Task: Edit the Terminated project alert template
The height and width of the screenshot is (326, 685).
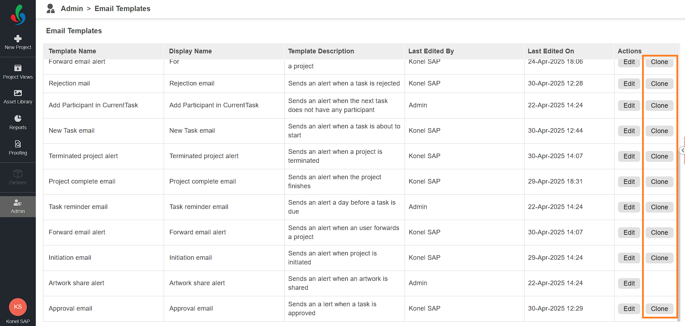Action: (629, 156)
